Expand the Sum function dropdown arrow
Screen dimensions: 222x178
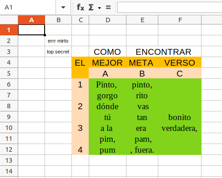click(x=100, y=8)
